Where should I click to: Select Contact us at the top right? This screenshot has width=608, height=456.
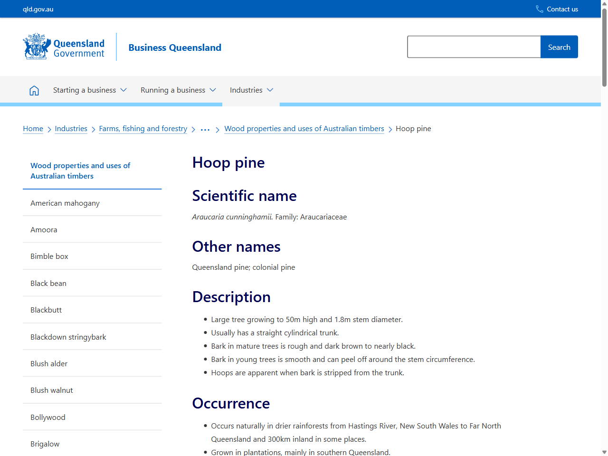coord(562,9)
